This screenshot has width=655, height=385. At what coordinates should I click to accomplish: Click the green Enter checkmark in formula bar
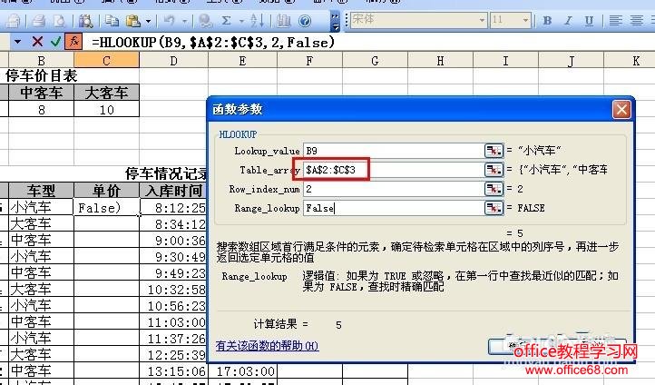pos(55,42)
